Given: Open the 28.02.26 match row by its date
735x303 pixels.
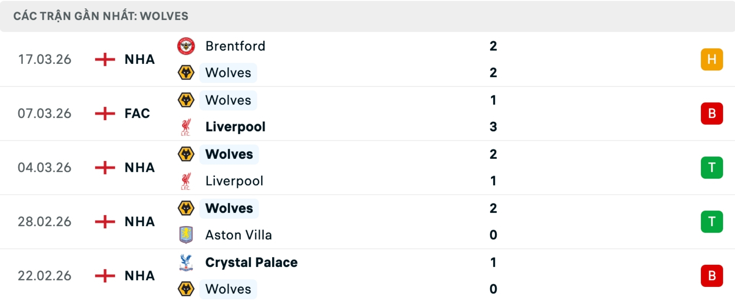Looking at the screenshot, I should [x=44, y=222].
